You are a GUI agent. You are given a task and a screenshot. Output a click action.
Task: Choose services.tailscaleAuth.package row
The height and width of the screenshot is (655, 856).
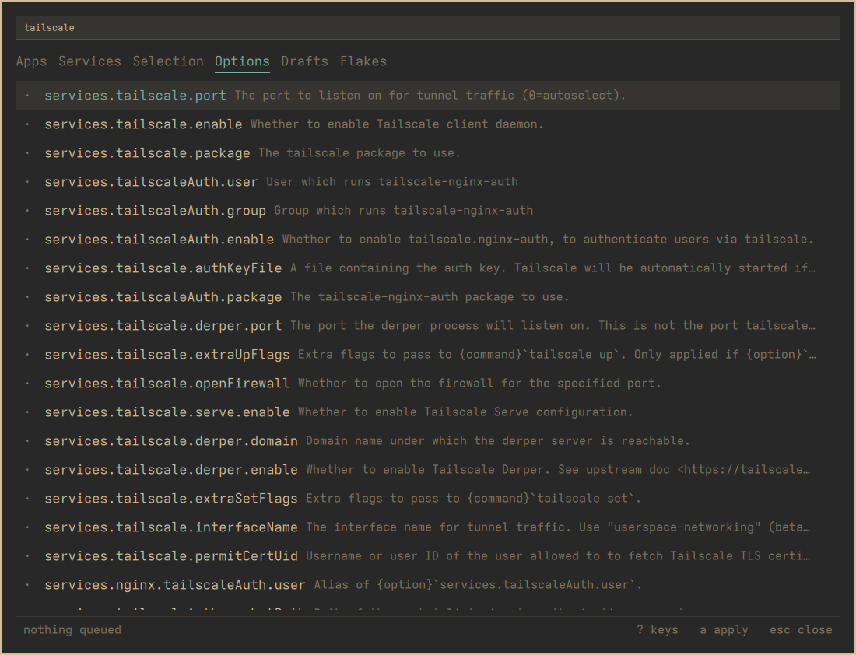point(427,297)
